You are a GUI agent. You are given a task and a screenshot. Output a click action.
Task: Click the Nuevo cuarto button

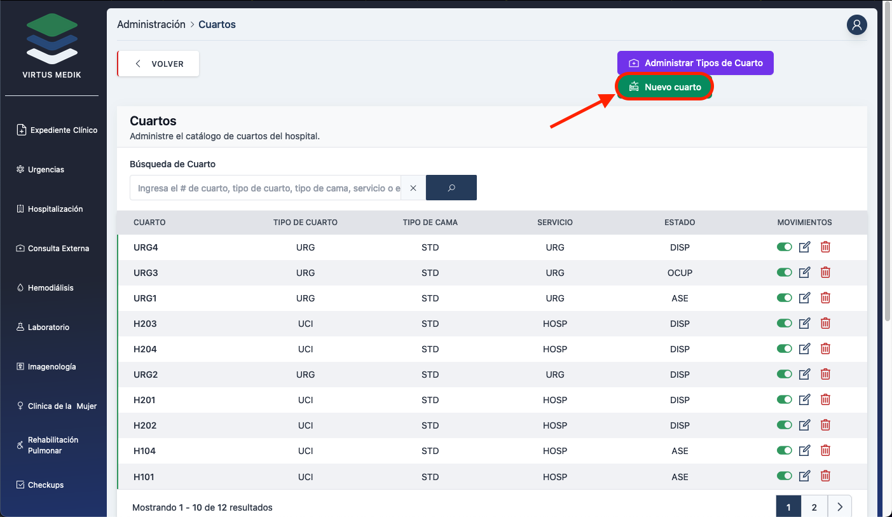click(x=664, y=87)
